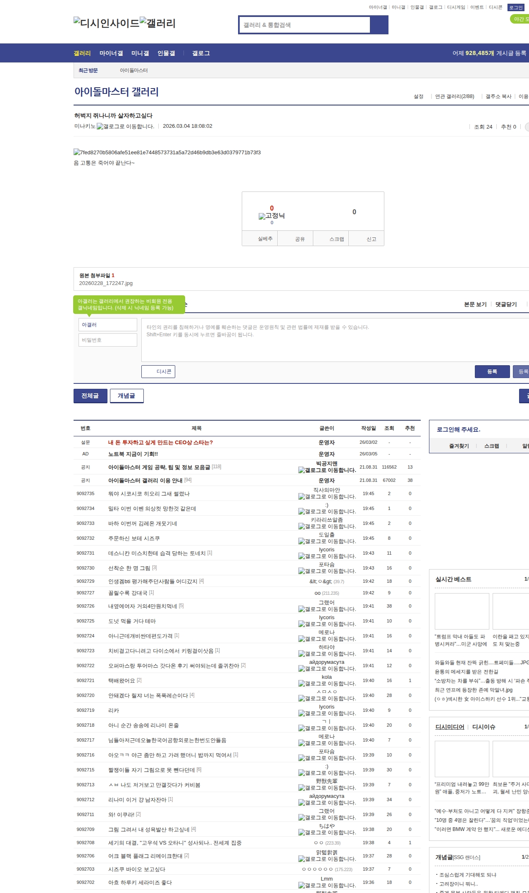Click the 디시콘 emoticon button
Viewport: 529px width, 893px height.
click(158, 371)
